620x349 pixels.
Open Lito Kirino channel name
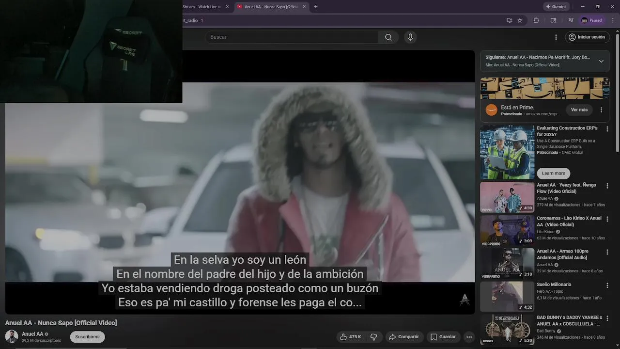tap(545, 232)
